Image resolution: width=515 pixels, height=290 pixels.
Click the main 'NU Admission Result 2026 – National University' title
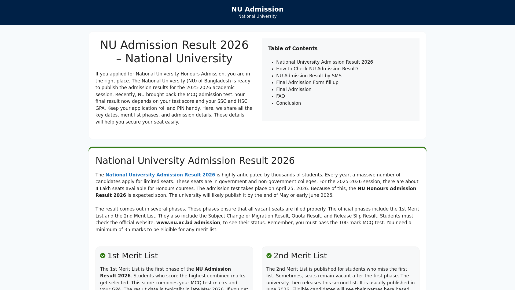(x=174, y=52)
